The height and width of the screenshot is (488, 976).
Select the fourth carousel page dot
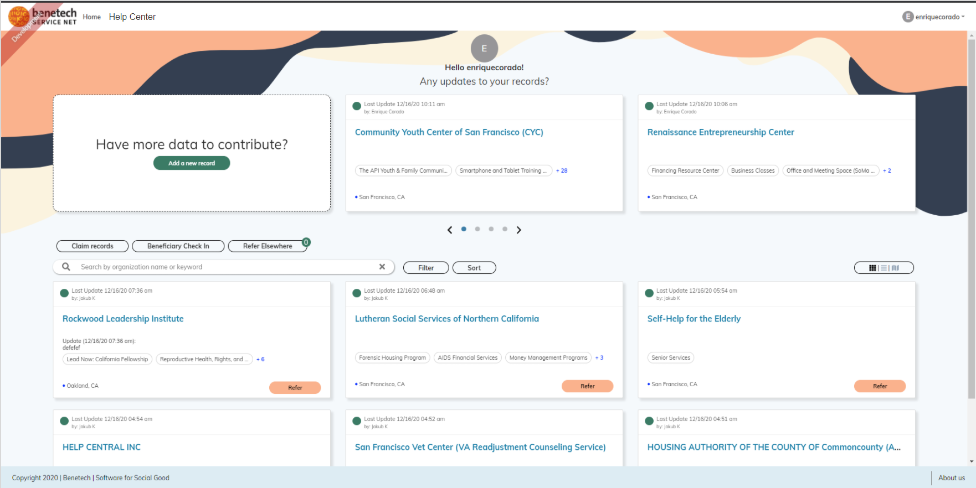505,229
